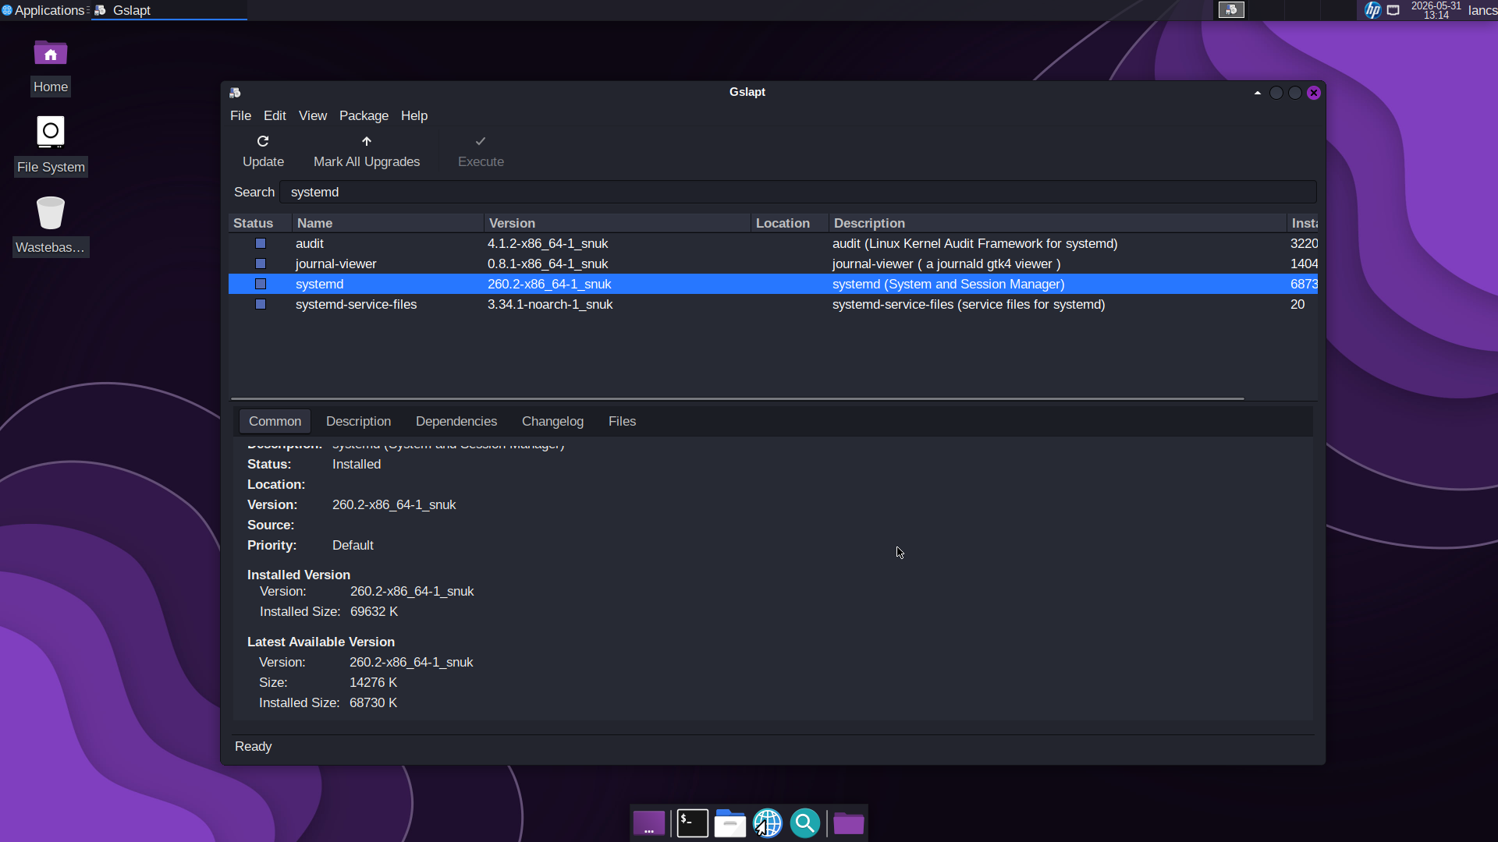Sort packages by the Description column header

tap(1057, 223)
